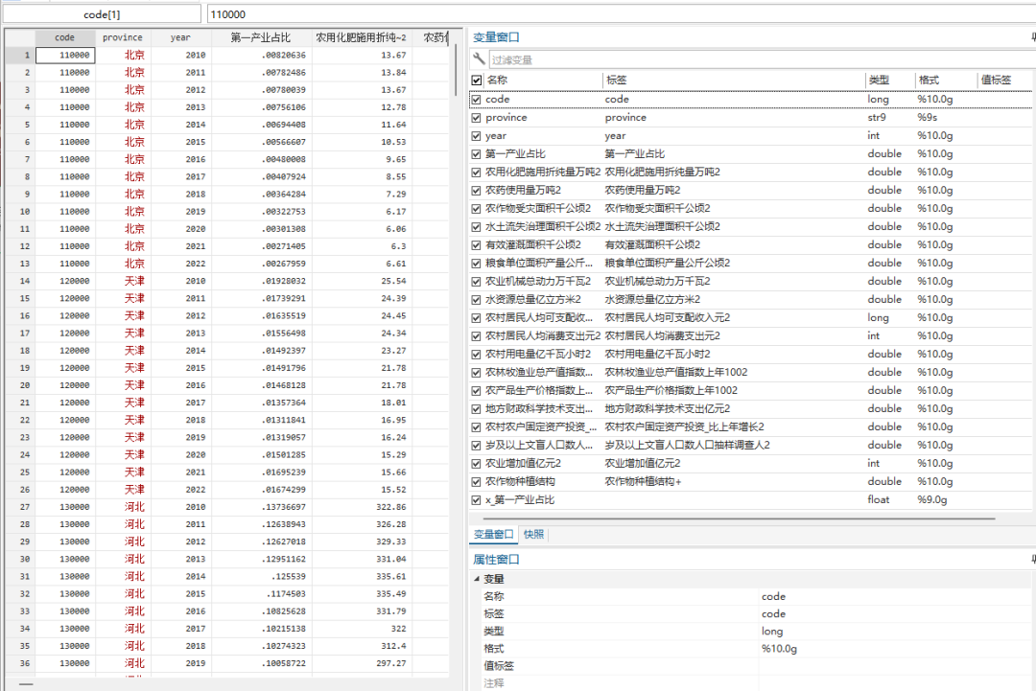
Task: Click the cell value box showing 110000
Action: point(621,13)
